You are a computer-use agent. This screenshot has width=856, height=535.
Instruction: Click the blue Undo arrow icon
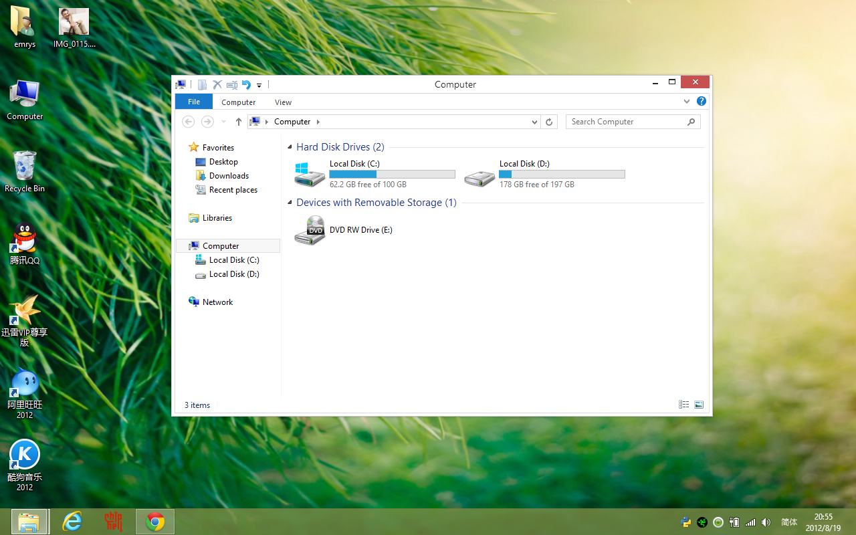(x=246, y=84)
